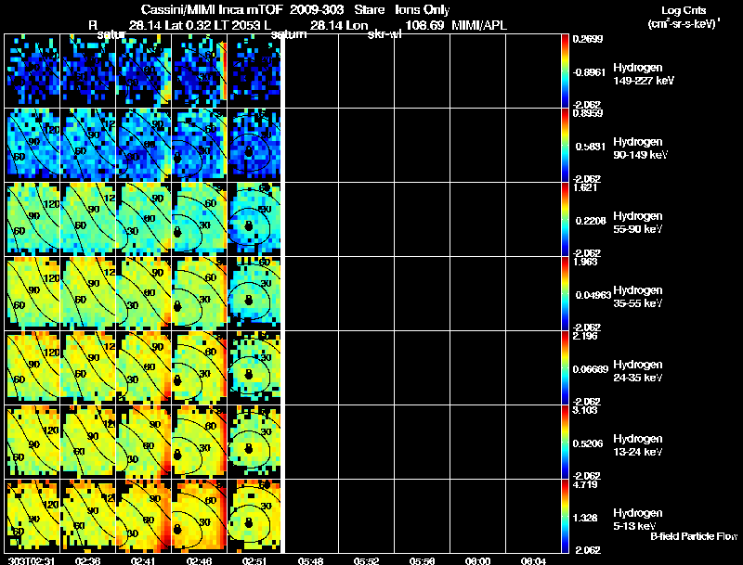Select the 02:51 image in Hydrogen 5-13 keV row
Screen dimensions: 743x565
point(254,516)
